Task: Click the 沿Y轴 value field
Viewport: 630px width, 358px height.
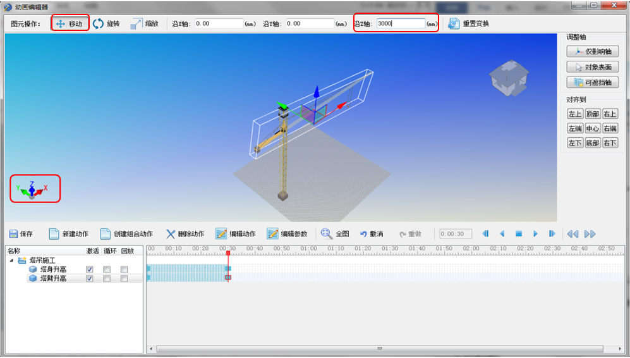Action: point(310,24)
